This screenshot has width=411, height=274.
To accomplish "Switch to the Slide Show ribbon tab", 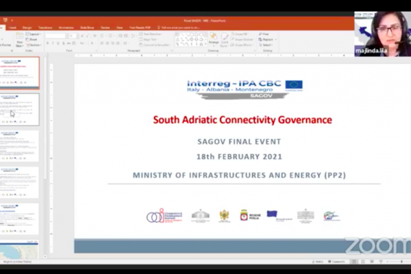I will [x=87, y=27].
